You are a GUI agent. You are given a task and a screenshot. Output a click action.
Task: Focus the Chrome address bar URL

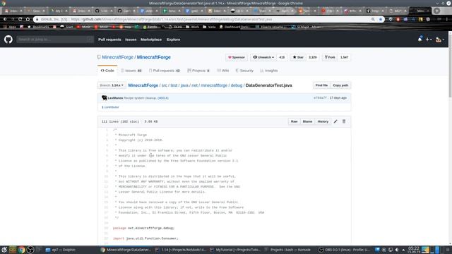pyautogui.click(x=172, y=19)
